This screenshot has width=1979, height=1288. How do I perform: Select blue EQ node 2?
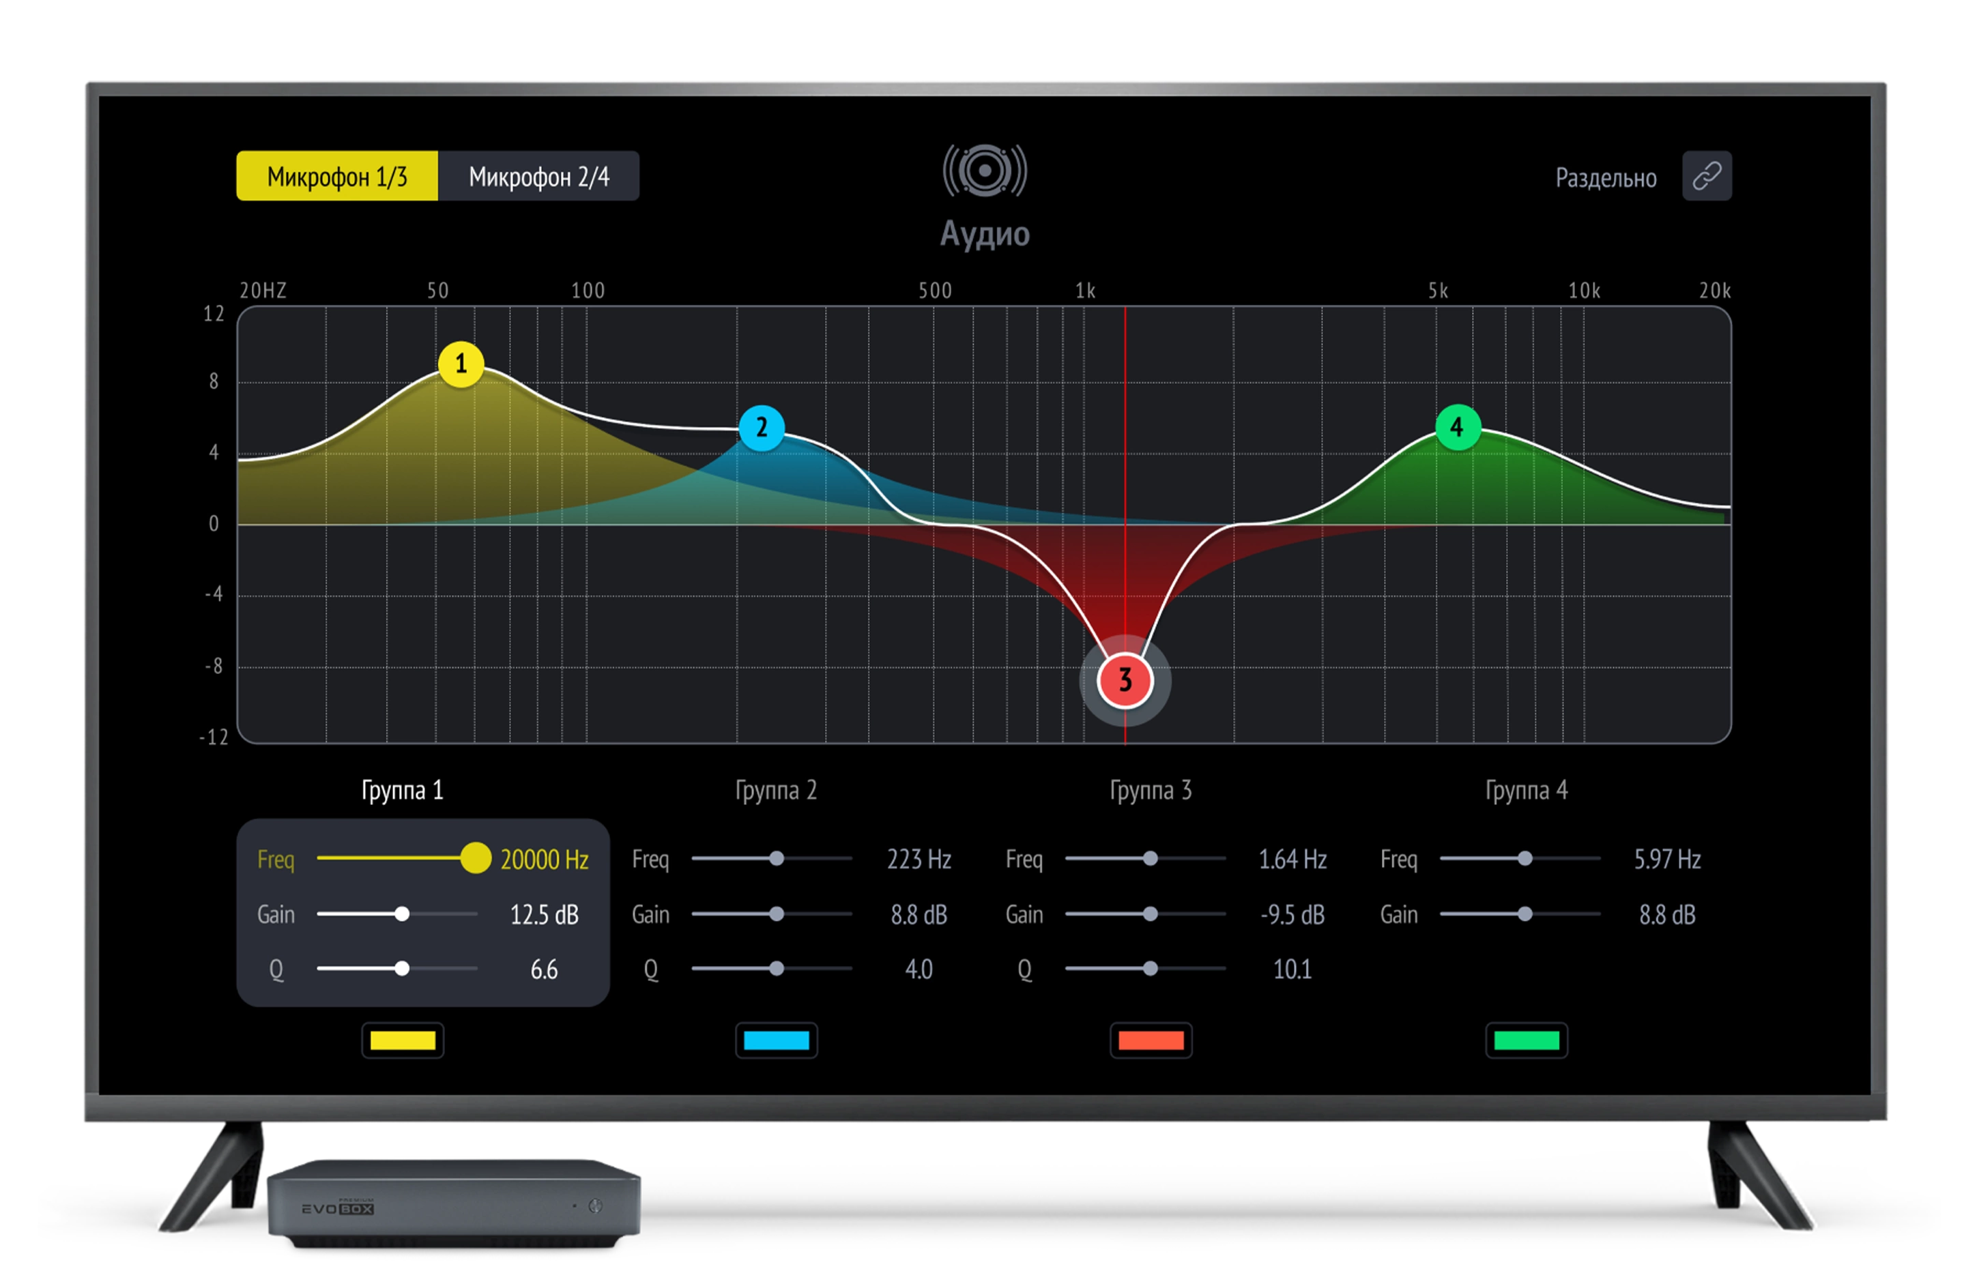(x=761, y=427)
